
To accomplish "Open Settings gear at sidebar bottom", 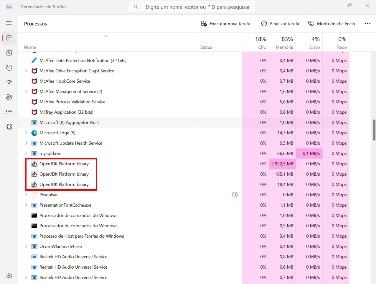I will (x=9, y=276).
